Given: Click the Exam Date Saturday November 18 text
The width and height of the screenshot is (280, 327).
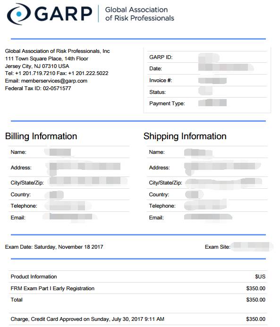Looking at the screenshot, I should pos(54,247).
